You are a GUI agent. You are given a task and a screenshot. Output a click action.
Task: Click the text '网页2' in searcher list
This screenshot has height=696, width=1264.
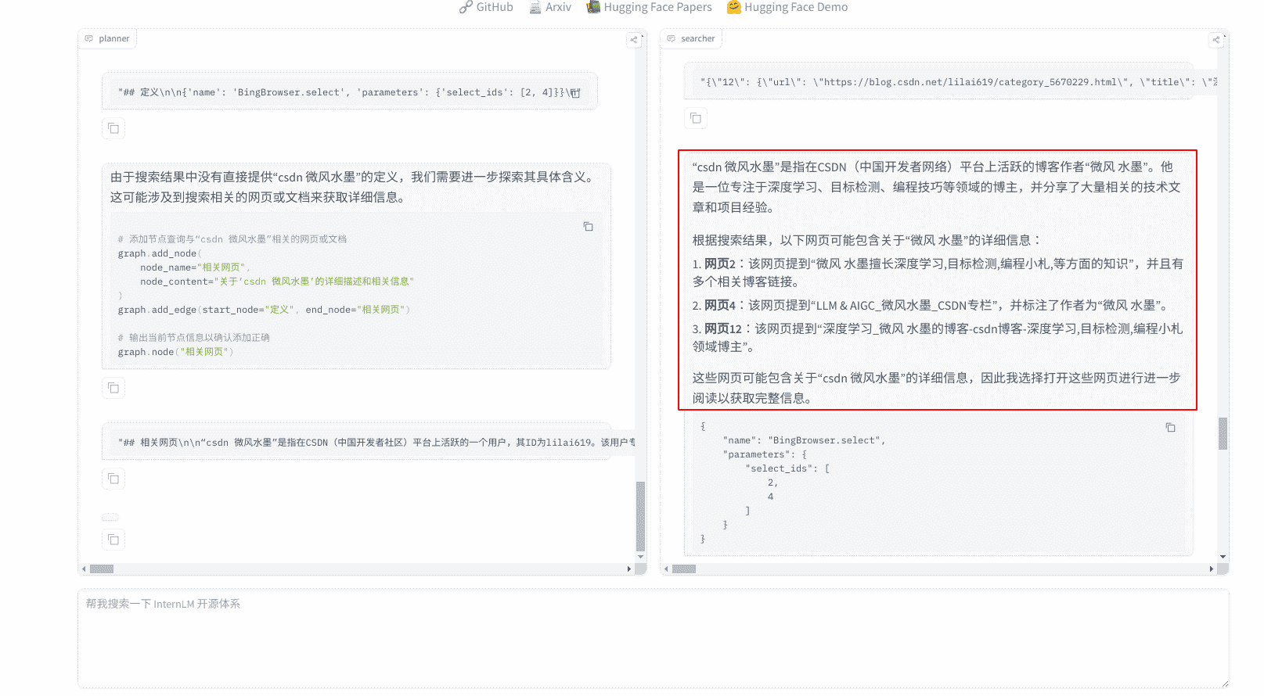(720, 264)
